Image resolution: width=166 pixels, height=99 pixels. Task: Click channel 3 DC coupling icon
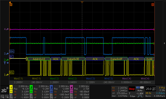[51, 92]
